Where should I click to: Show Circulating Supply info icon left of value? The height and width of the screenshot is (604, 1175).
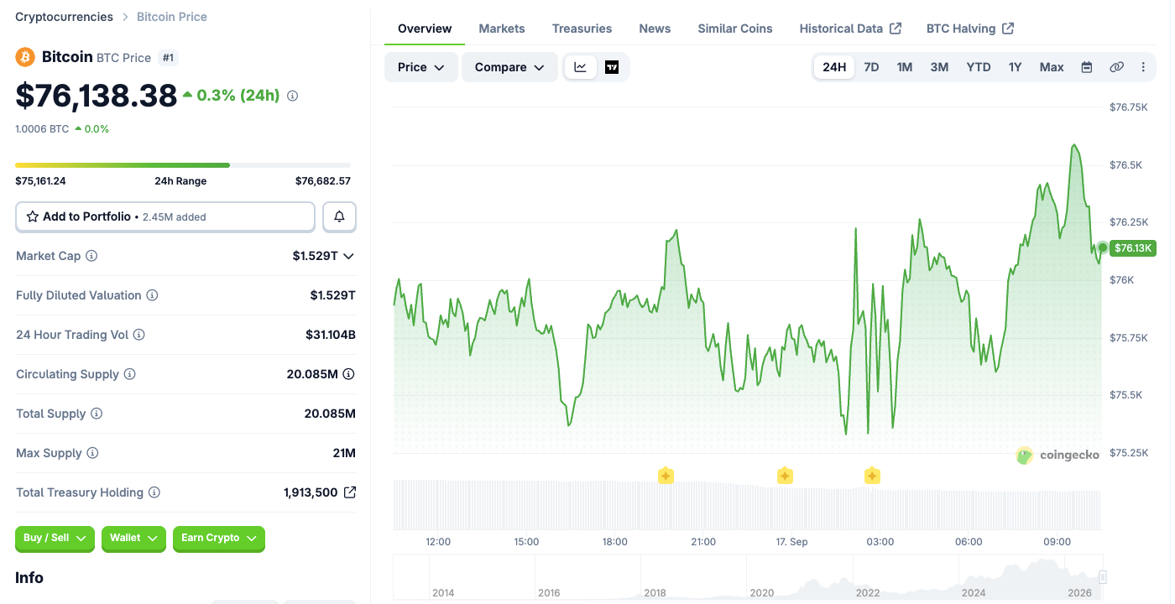coord(130,374)
